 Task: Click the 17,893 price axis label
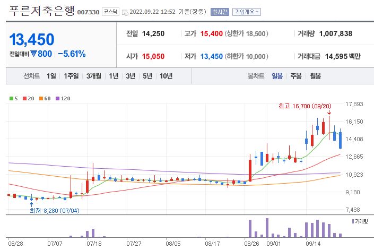pos(354,104)
